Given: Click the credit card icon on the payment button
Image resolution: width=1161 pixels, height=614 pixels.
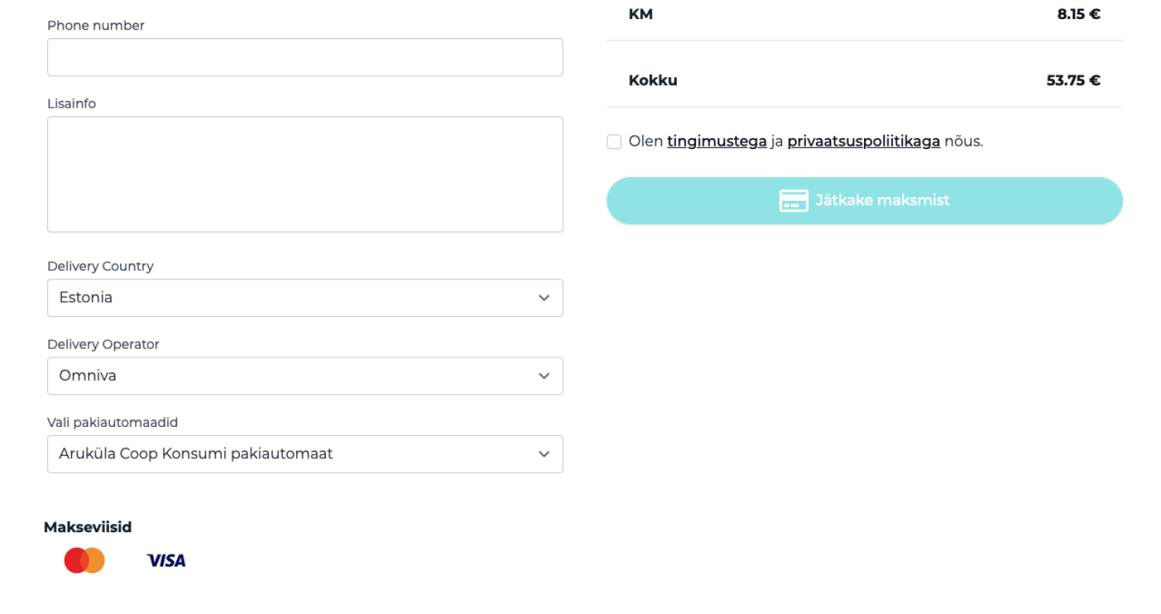Looking at the screenshot, I should coord(793,201).
